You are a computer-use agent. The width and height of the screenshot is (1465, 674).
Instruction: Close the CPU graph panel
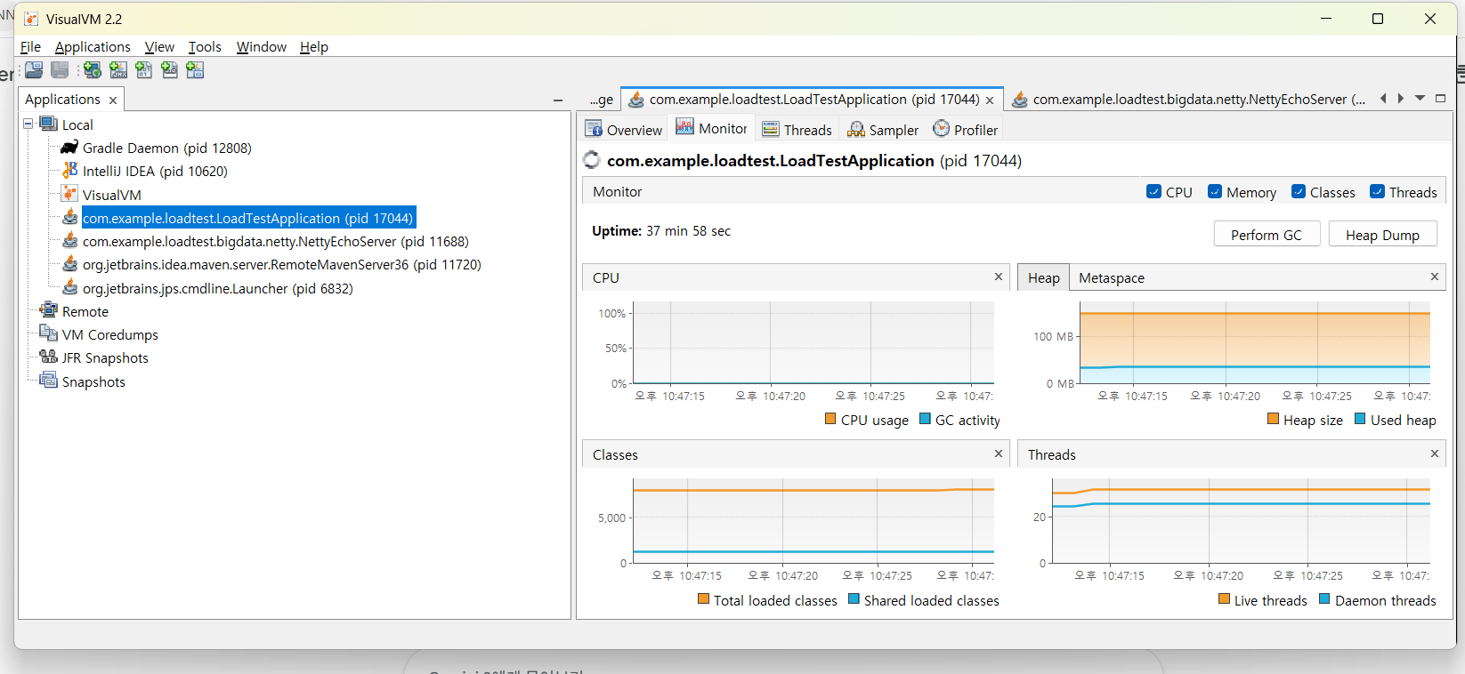click(999, 277)
